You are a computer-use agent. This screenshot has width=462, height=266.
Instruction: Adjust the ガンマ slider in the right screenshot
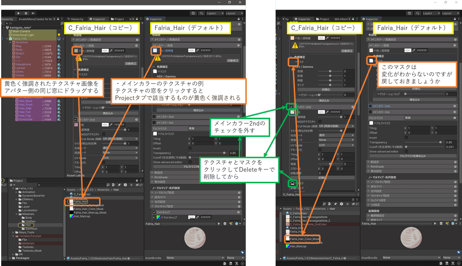click(329, 85)
